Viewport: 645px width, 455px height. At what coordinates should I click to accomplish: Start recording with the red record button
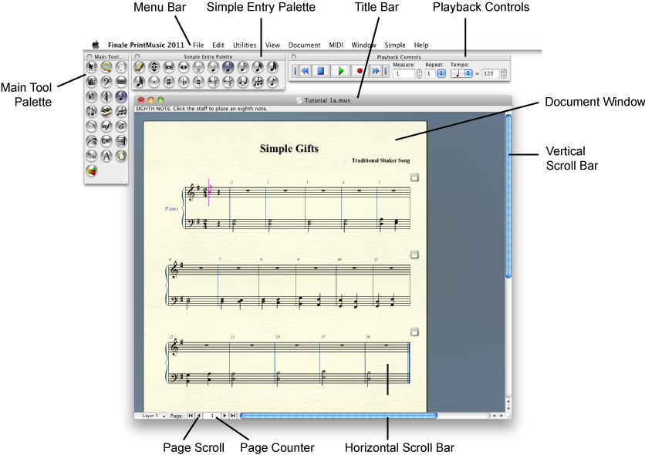(360, 71)
